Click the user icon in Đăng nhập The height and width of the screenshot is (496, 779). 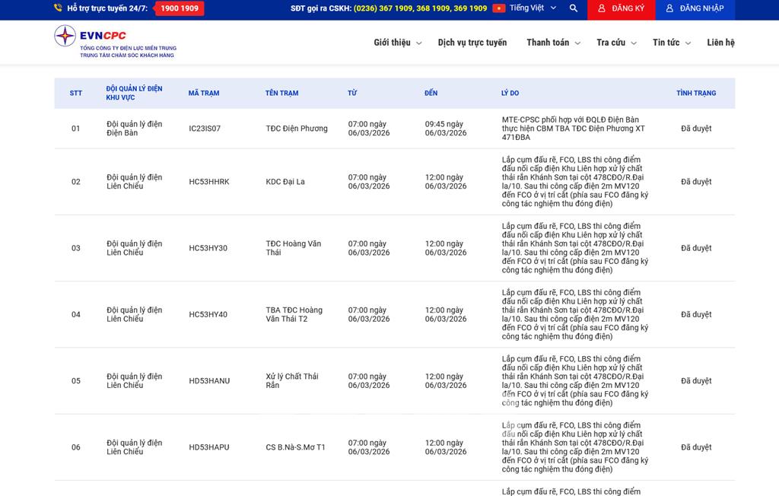[x=669, y=8]
